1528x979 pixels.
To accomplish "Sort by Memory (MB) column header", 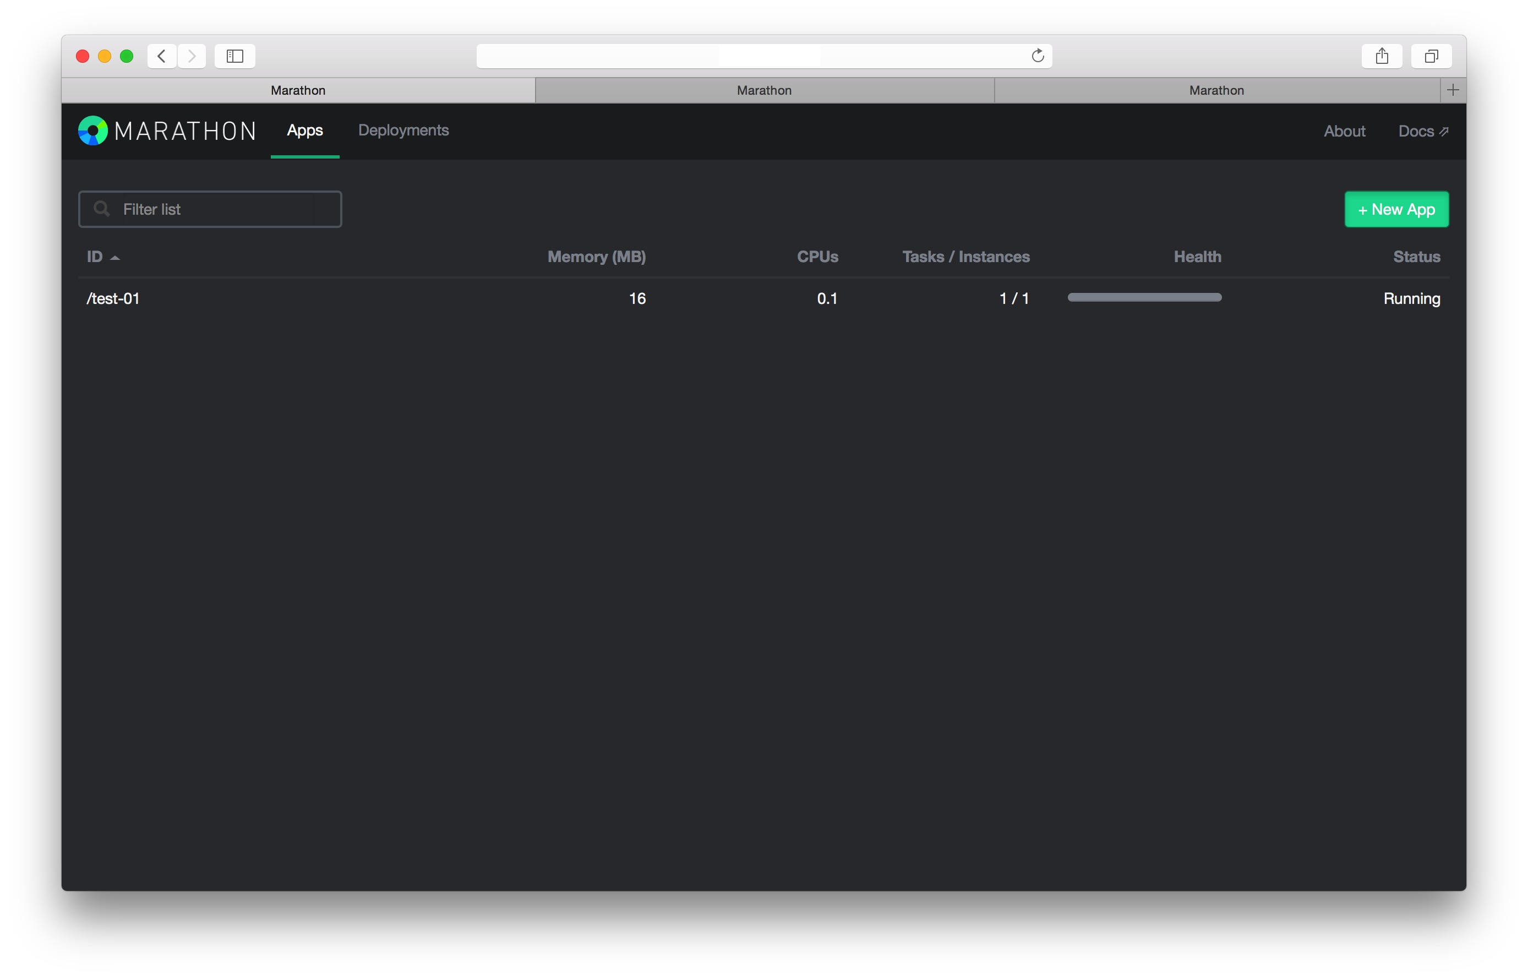I will 597,257.
